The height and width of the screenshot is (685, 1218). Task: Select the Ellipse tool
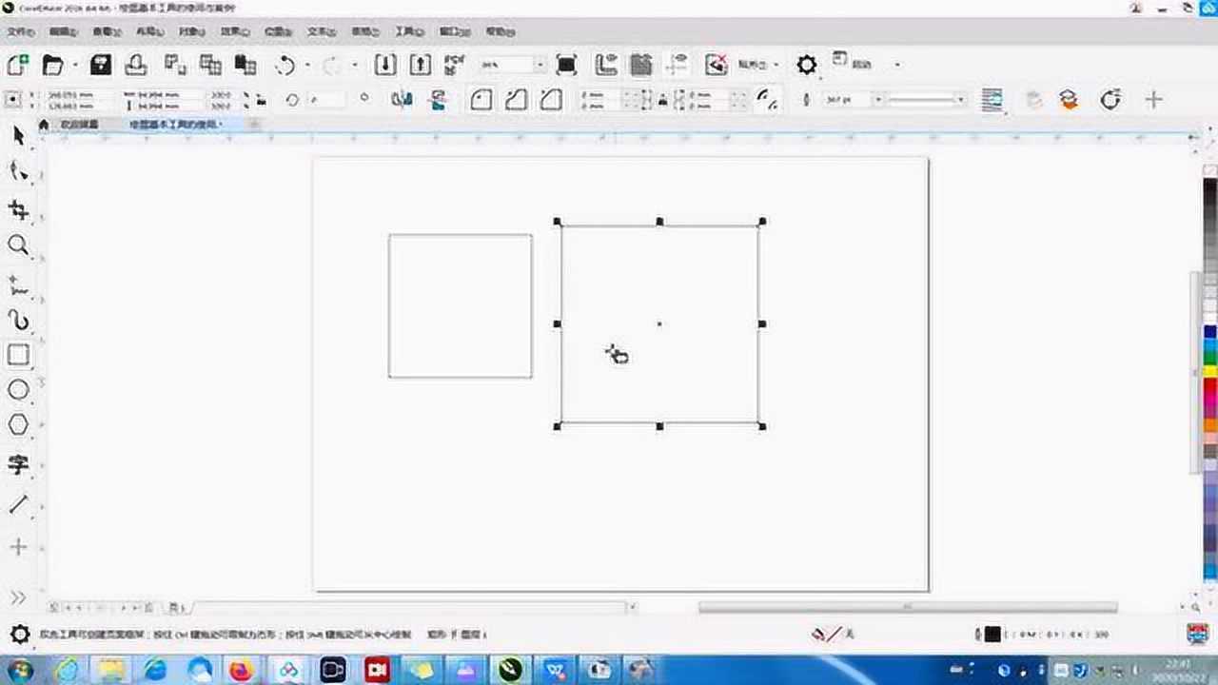point(18,390)
